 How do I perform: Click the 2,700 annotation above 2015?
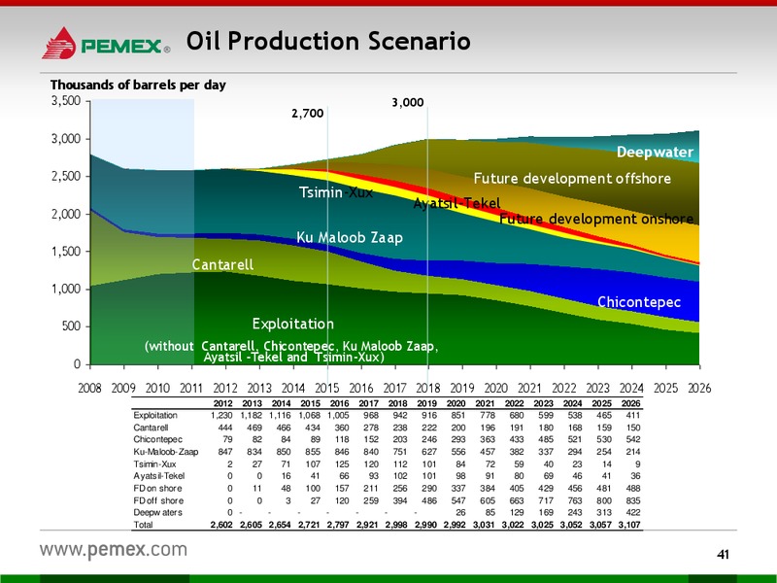307,114
